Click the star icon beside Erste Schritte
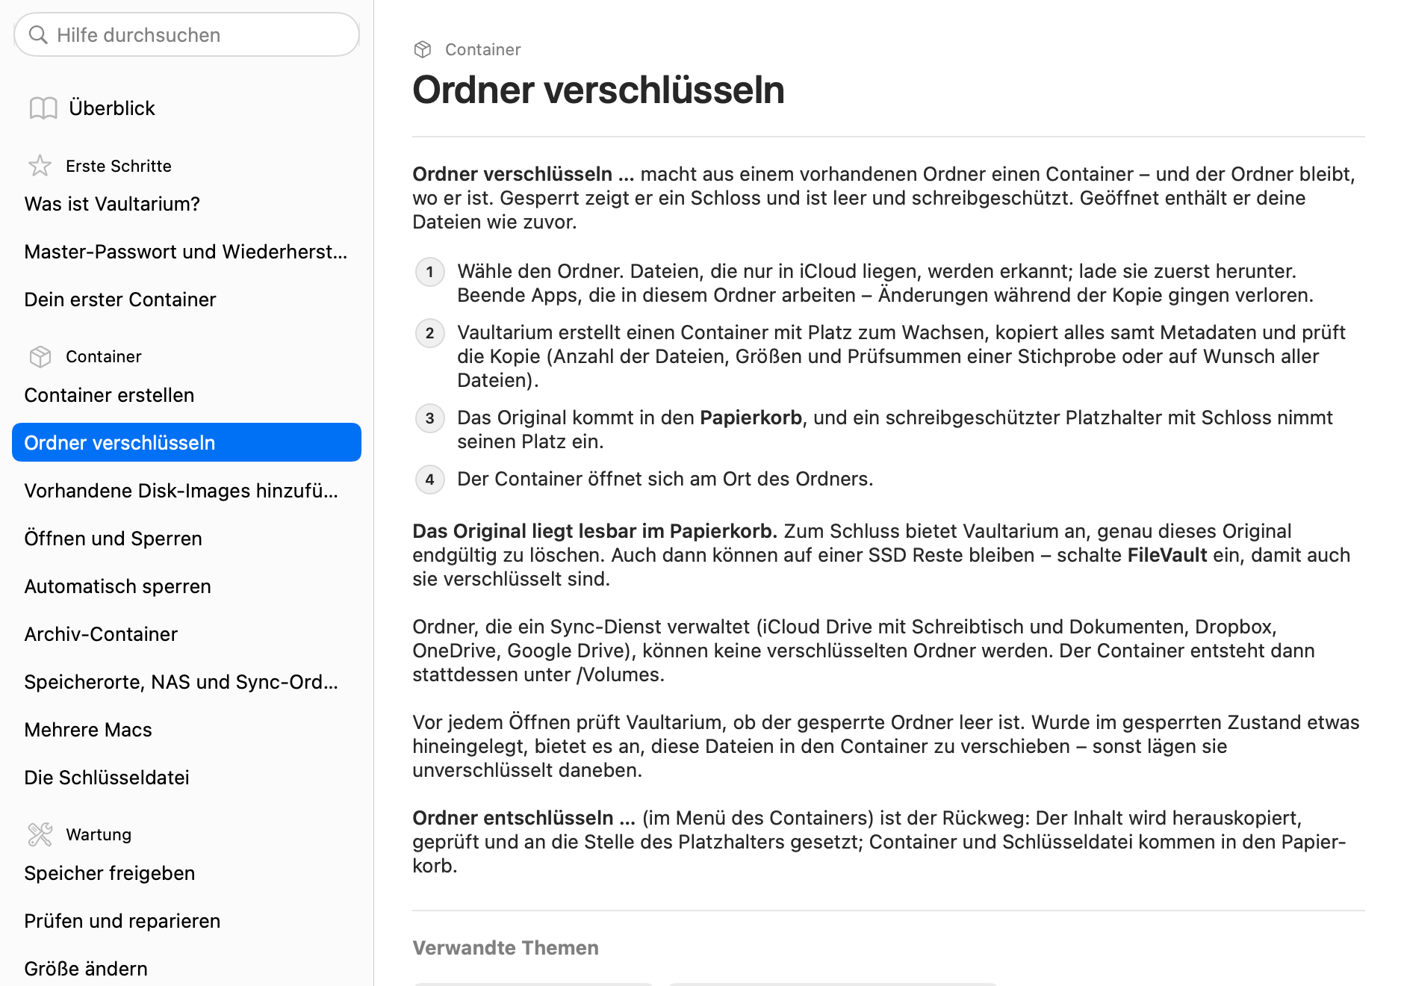 (40, 166)
